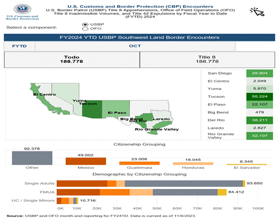This screenshot has height=222, width=279.
Task: Click the Mexico axis label under bar chart
Action: coord(86,168)
